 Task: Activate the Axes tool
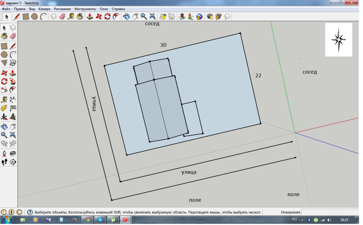coord(4,117)
